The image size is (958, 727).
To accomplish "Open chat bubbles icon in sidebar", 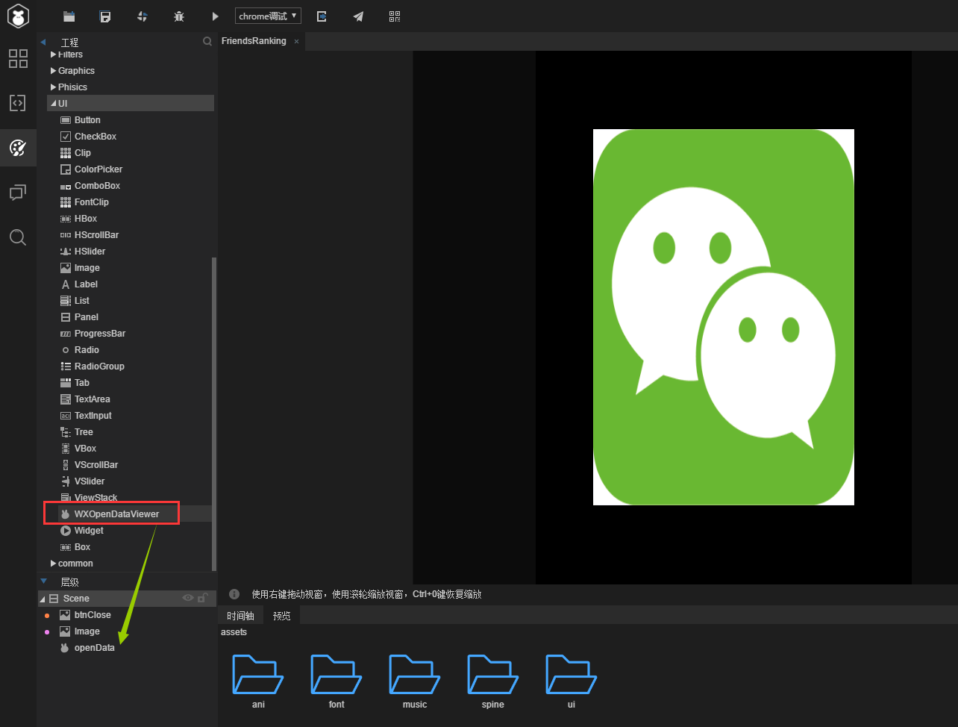I will pyautogui.click(x=18, y=193).
